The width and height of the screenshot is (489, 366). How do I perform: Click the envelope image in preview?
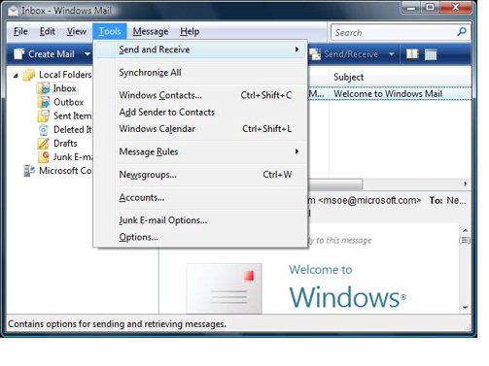click(224, 288)
